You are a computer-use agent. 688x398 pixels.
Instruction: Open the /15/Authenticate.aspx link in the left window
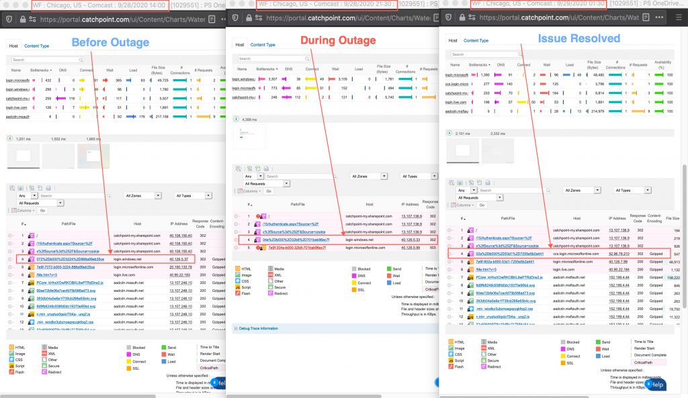pyautogui.click(x=64, y=243)
